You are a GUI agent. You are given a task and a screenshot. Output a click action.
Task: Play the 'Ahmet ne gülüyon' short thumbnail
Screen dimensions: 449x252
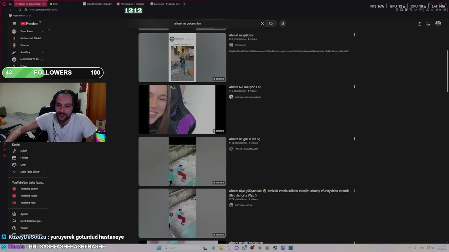click(182, 57)
